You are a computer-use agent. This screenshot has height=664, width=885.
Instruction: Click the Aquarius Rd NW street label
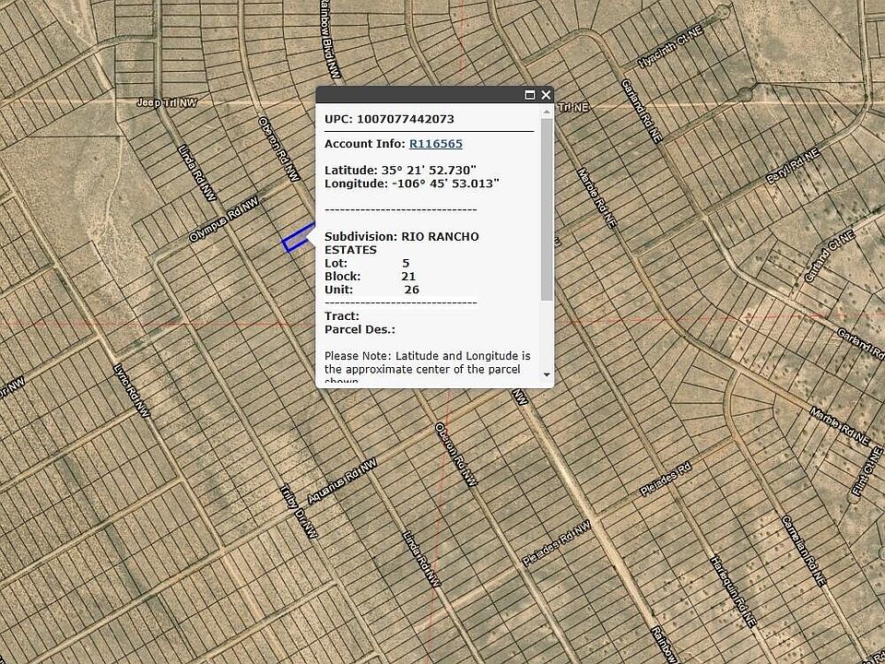click(342, 481)
